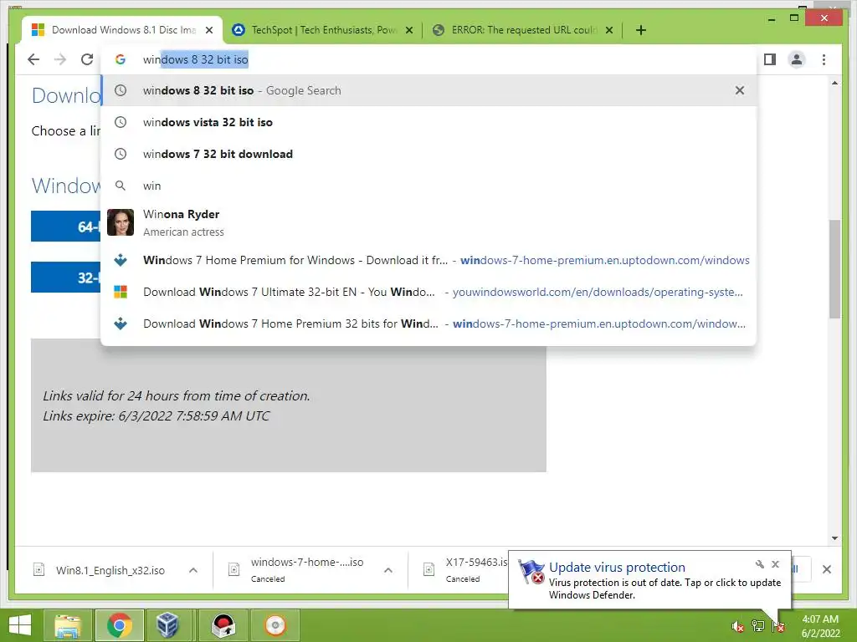
Task: Open Download Windows 7 Ultimate 32-bit suggestion
Action: [x=429, y=292]
